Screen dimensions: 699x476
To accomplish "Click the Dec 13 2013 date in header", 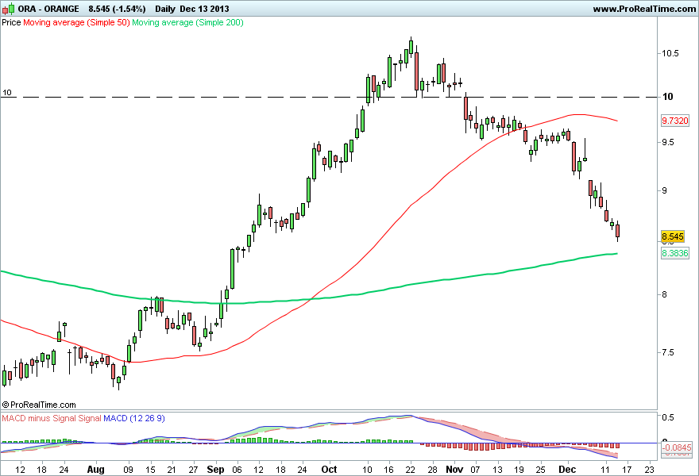I will [204, 9].
